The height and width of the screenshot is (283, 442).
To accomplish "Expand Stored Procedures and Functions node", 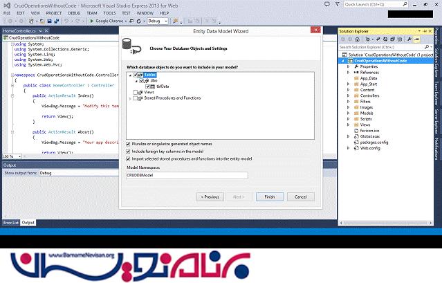I will 129,98.
